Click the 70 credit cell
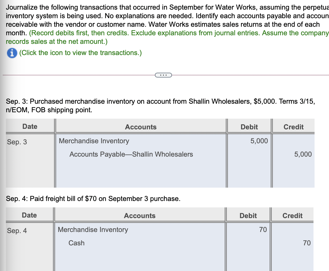The image size is (329, 271). [292, 243]
